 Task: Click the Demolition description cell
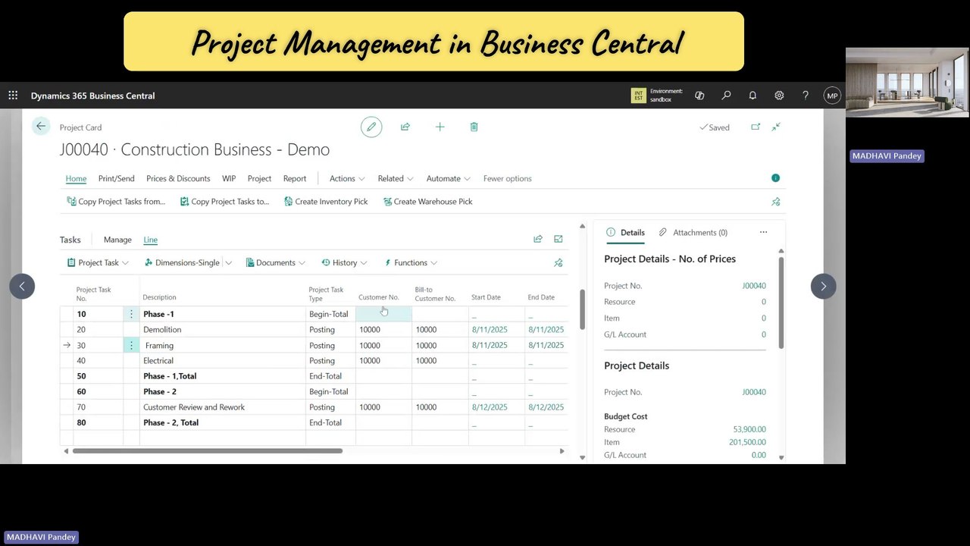223,330
